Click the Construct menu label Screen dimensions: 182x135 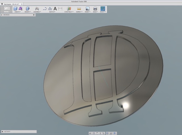pyautogui.click(x=69, y=12)
